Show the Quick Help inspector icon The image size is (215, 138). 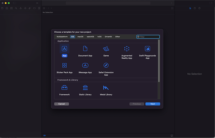pyautogui.click(x=199, y=8)
